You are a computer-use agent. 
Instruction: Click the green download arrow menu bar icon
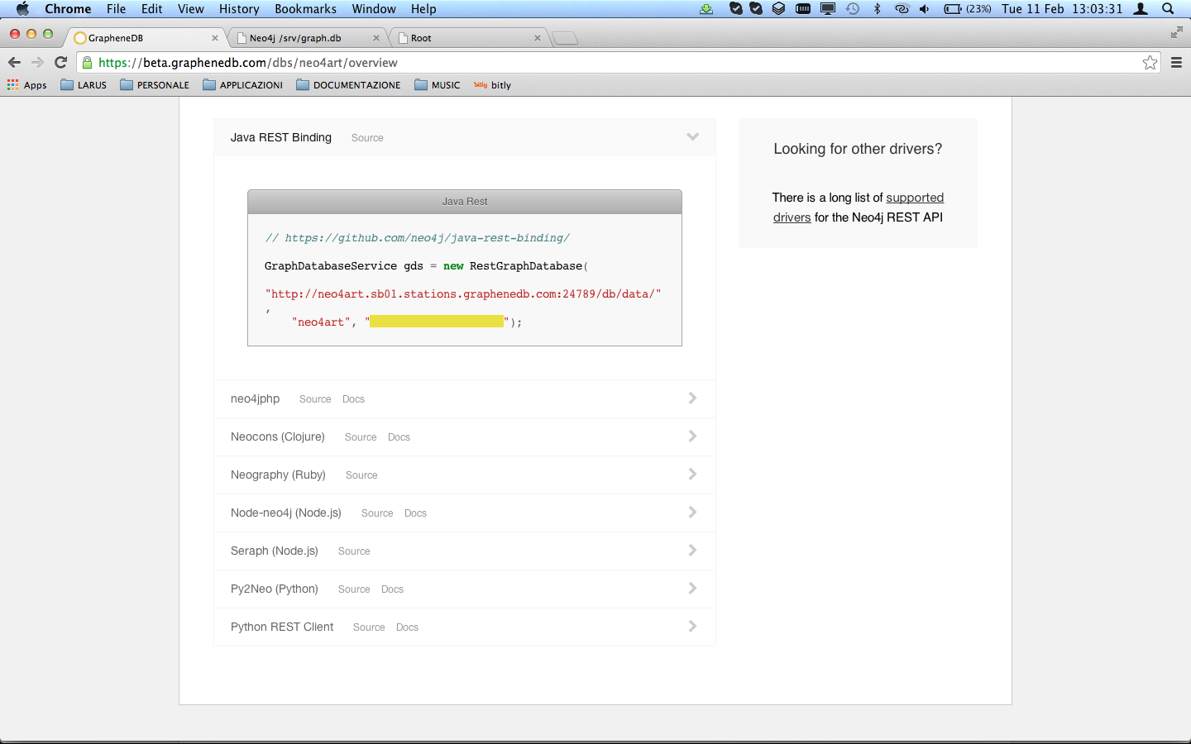tap(706, 9)
